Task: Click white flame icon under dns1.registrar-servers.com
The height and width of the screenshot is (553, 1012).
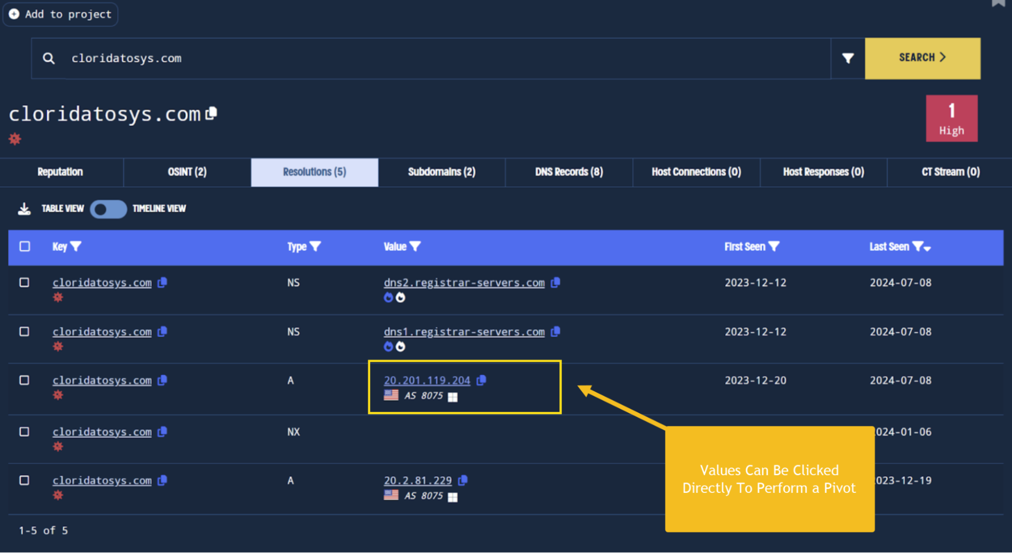Action: pyautogui.click(x=400, y=347)
